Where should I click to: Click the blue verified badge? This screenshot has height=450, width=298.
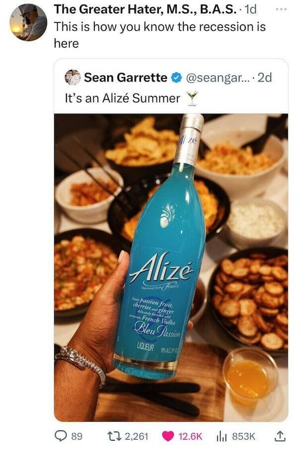[x=176, y=77]
